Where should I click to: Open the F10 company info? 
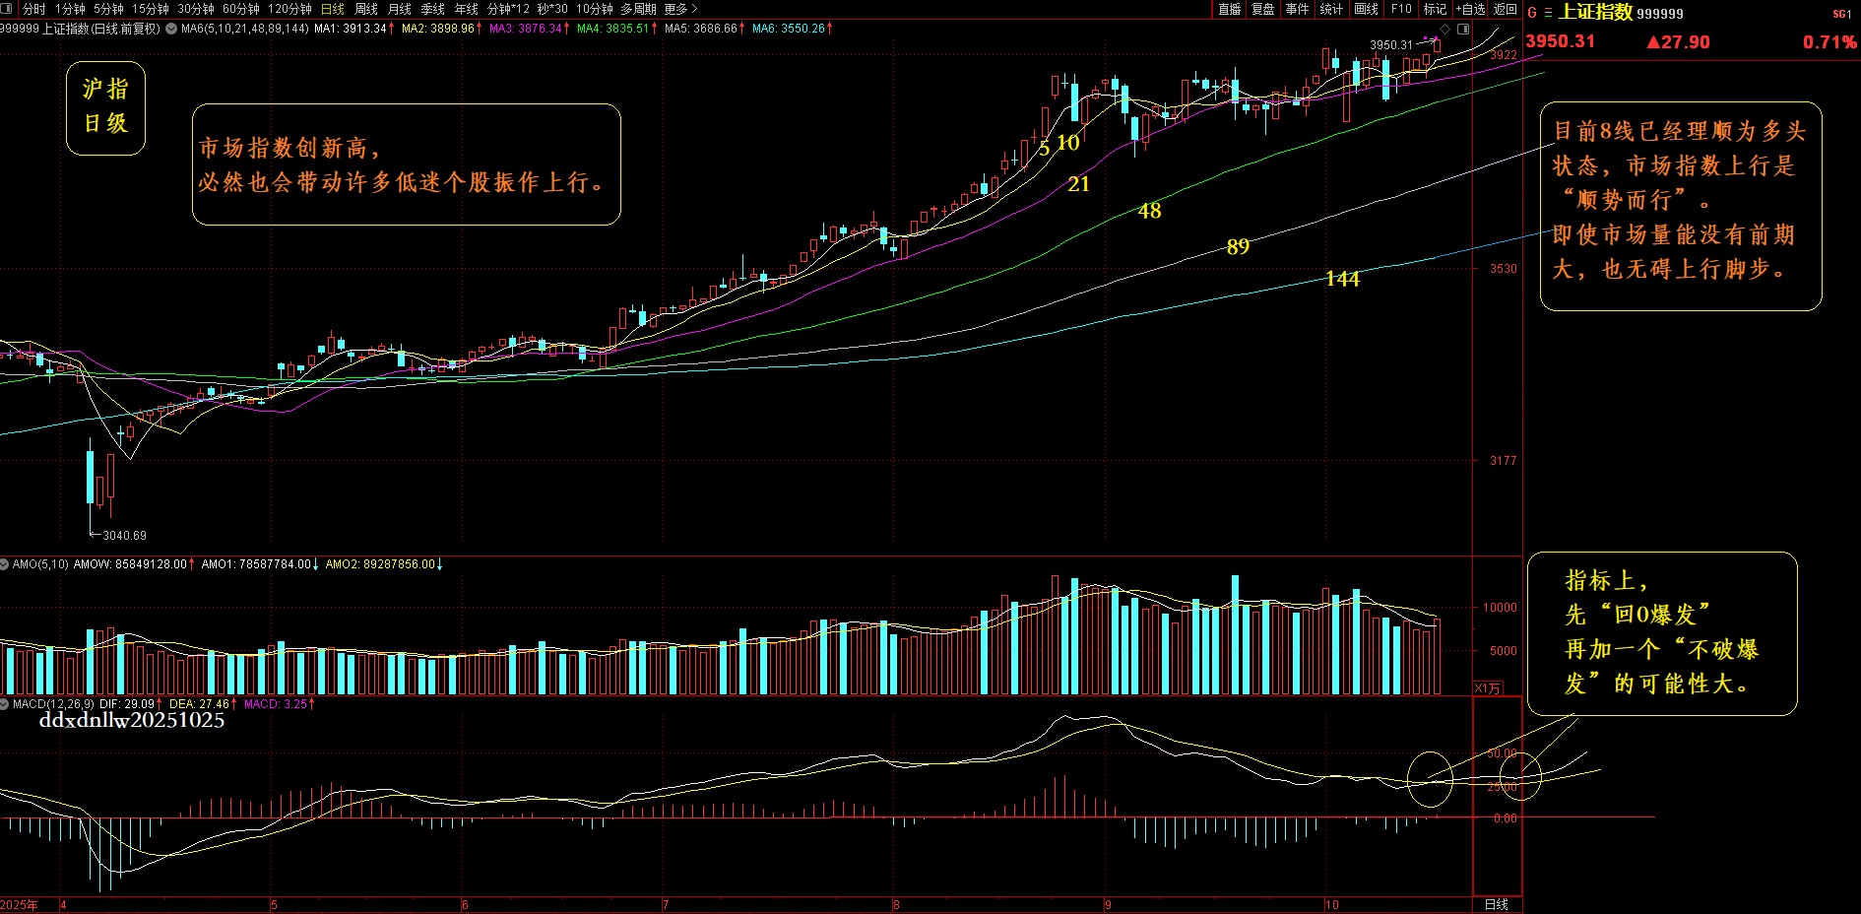1401,9
